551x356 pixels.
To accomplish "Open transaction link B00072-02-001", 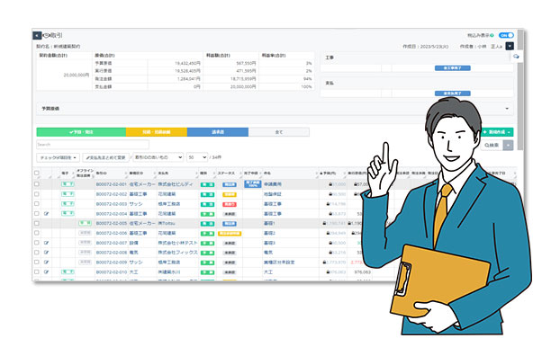I will [x=111, y=184].
